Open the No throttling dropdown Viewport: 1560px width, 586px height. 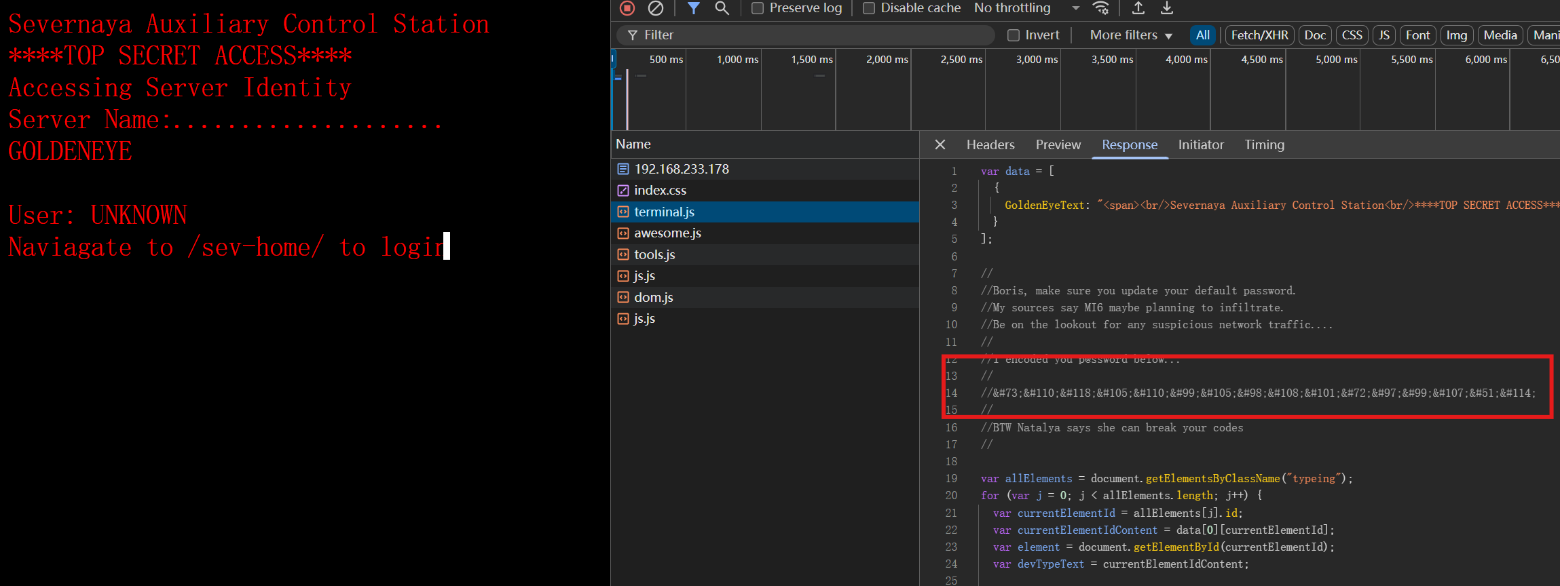pos(1026,8)
